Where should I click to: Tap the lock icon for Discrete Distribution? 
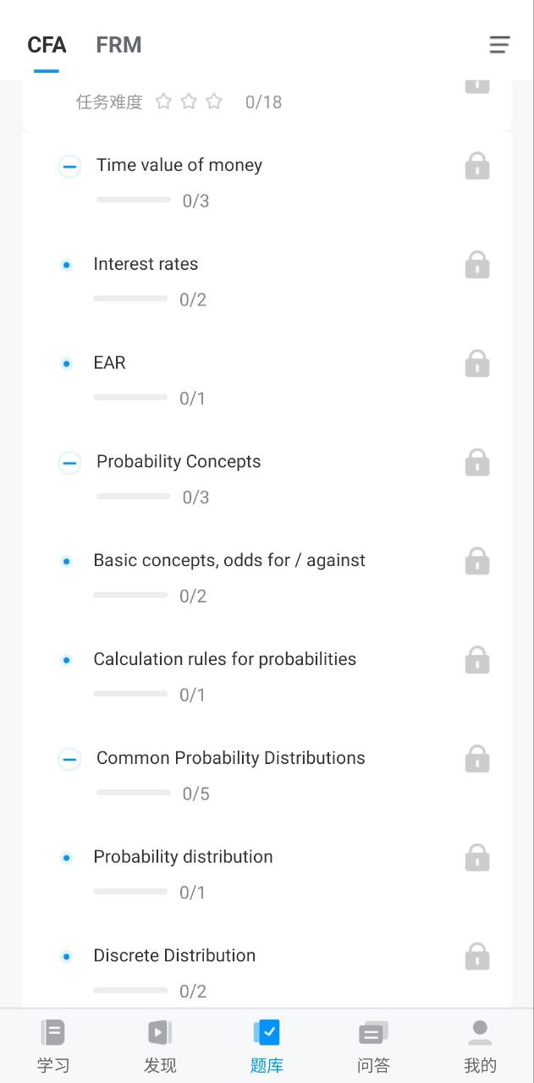pos(477,956)
